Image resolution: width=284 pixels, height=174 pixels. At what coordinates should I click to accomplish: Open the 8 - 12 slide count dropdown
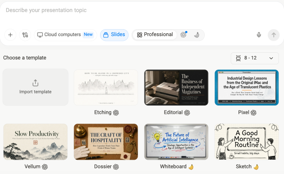click(255, 58)
